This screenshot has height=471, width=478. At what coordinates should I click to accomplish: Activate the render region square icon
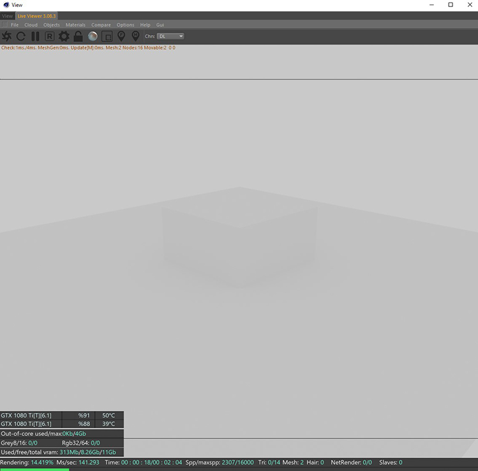(x=107, y=36)
